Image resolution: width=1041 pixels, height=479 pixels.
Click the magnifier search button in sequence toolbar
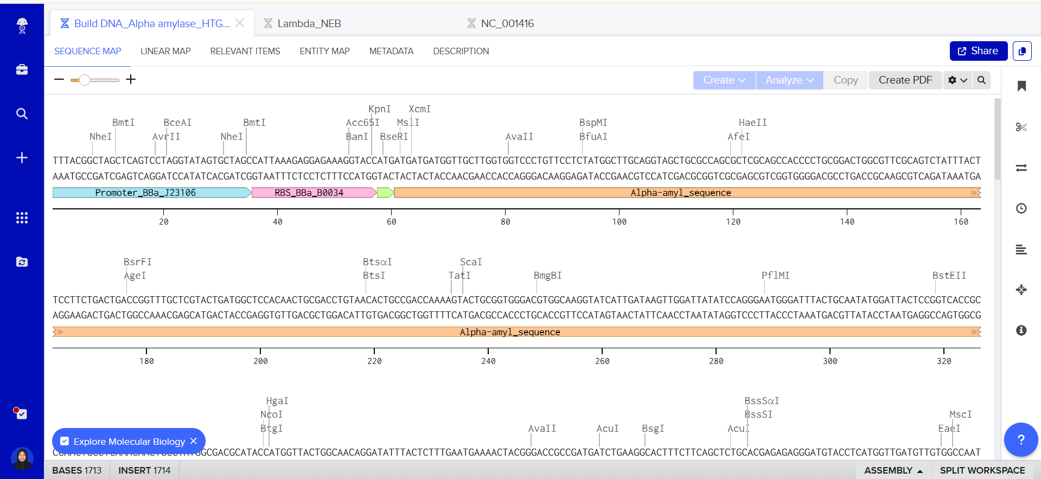981,80
